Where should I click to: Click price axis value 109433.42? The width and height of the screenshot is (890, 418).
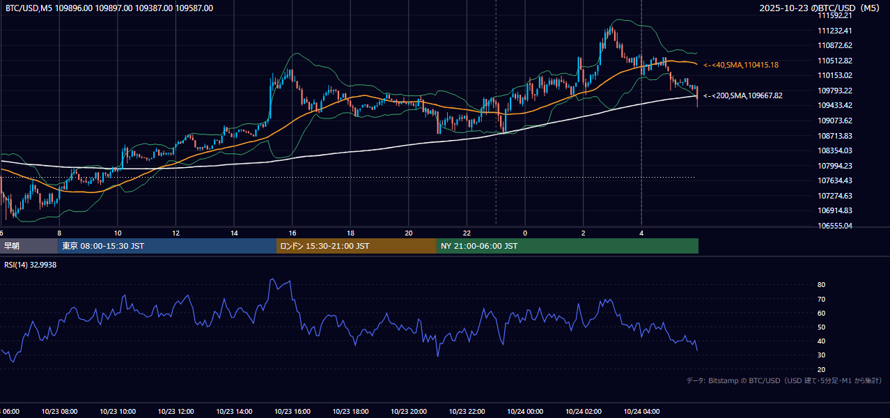[x=835, y=105]
